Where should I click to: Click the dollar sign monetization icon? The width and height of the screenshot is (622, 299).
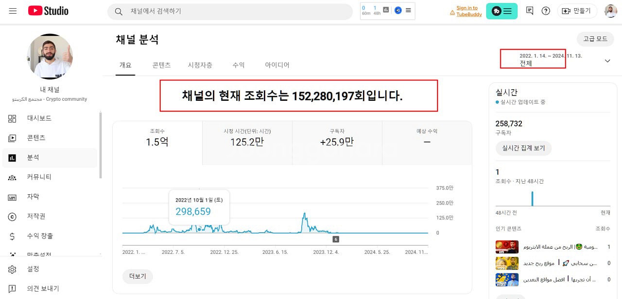[x=12, y=236]
